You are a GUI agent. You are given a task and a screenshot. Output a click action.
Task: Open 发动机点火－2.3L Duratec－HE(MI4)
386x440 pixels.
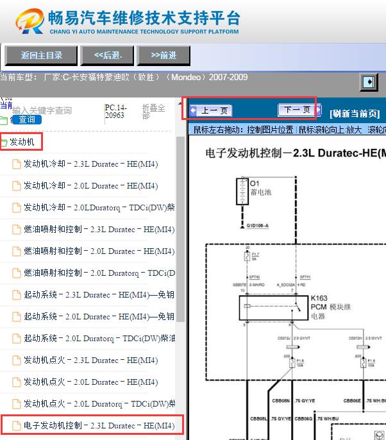90,360
